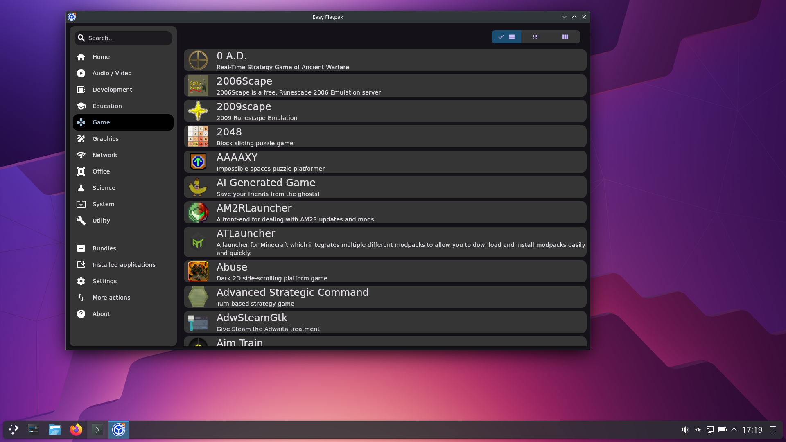The image size is (786, 442).
Task: Open the Network category
Action: coord(123,155)
